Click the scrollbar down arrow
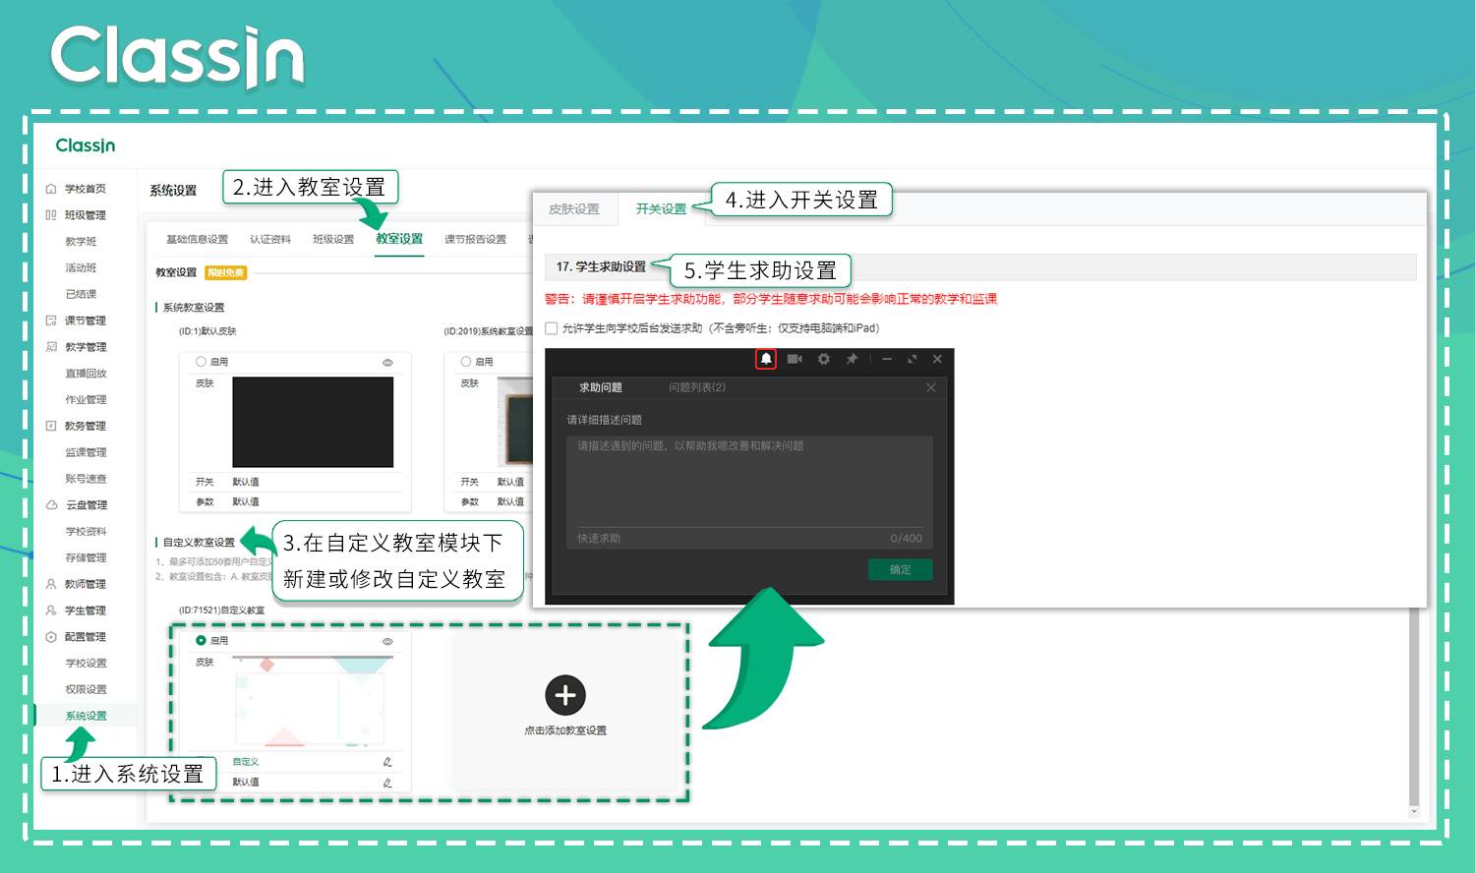This screenshot has height=873, width=1475. tap(1414, 812)
